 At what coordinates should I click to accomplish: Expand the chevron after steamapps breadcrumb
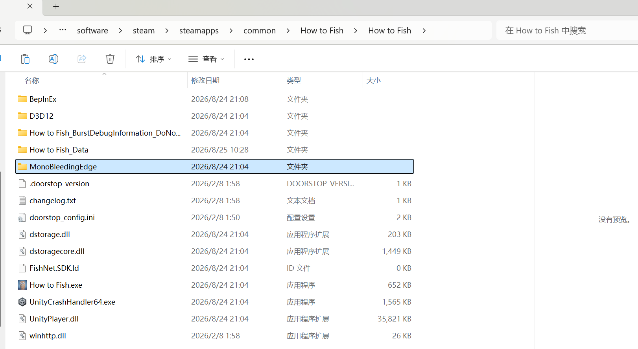pos(231,30)
